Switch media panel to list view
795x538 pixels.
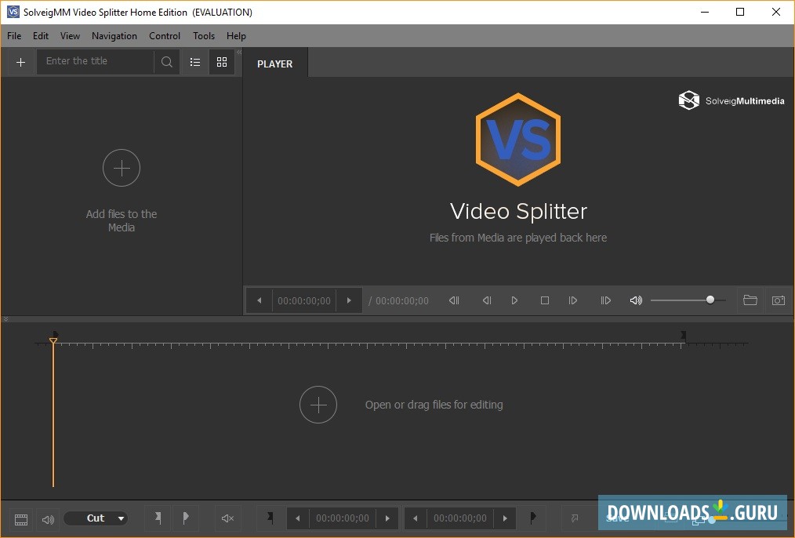point(194,62)
